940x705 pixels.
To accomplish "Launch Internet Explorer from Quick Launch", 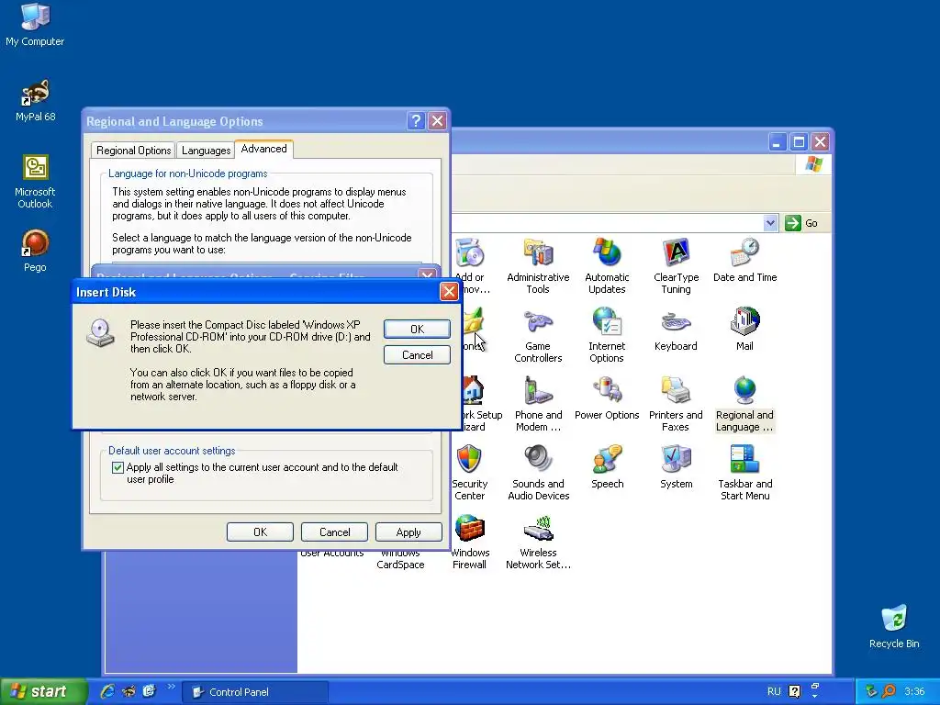I will point(107,691).
